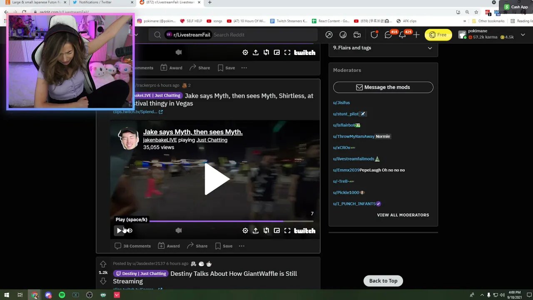This screenshot has width=533, height=300.
Task: Open settings gear on the upper clip player
Action: pos(245,52)
